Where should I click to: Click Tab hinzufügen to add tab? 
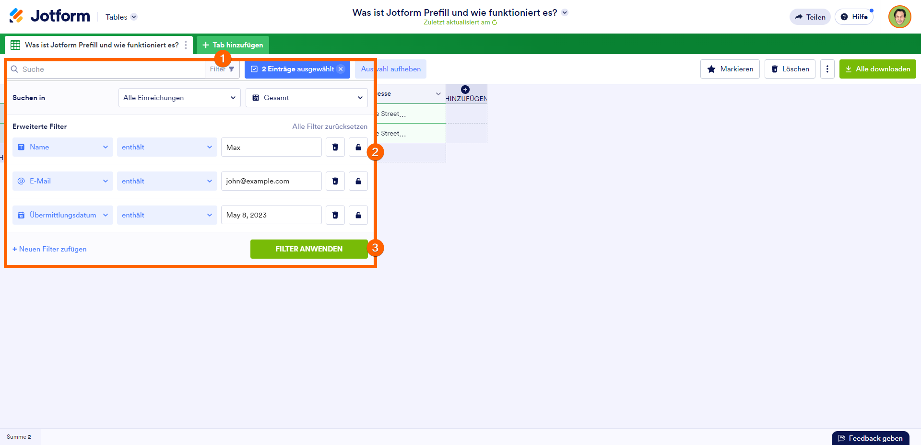233,45
